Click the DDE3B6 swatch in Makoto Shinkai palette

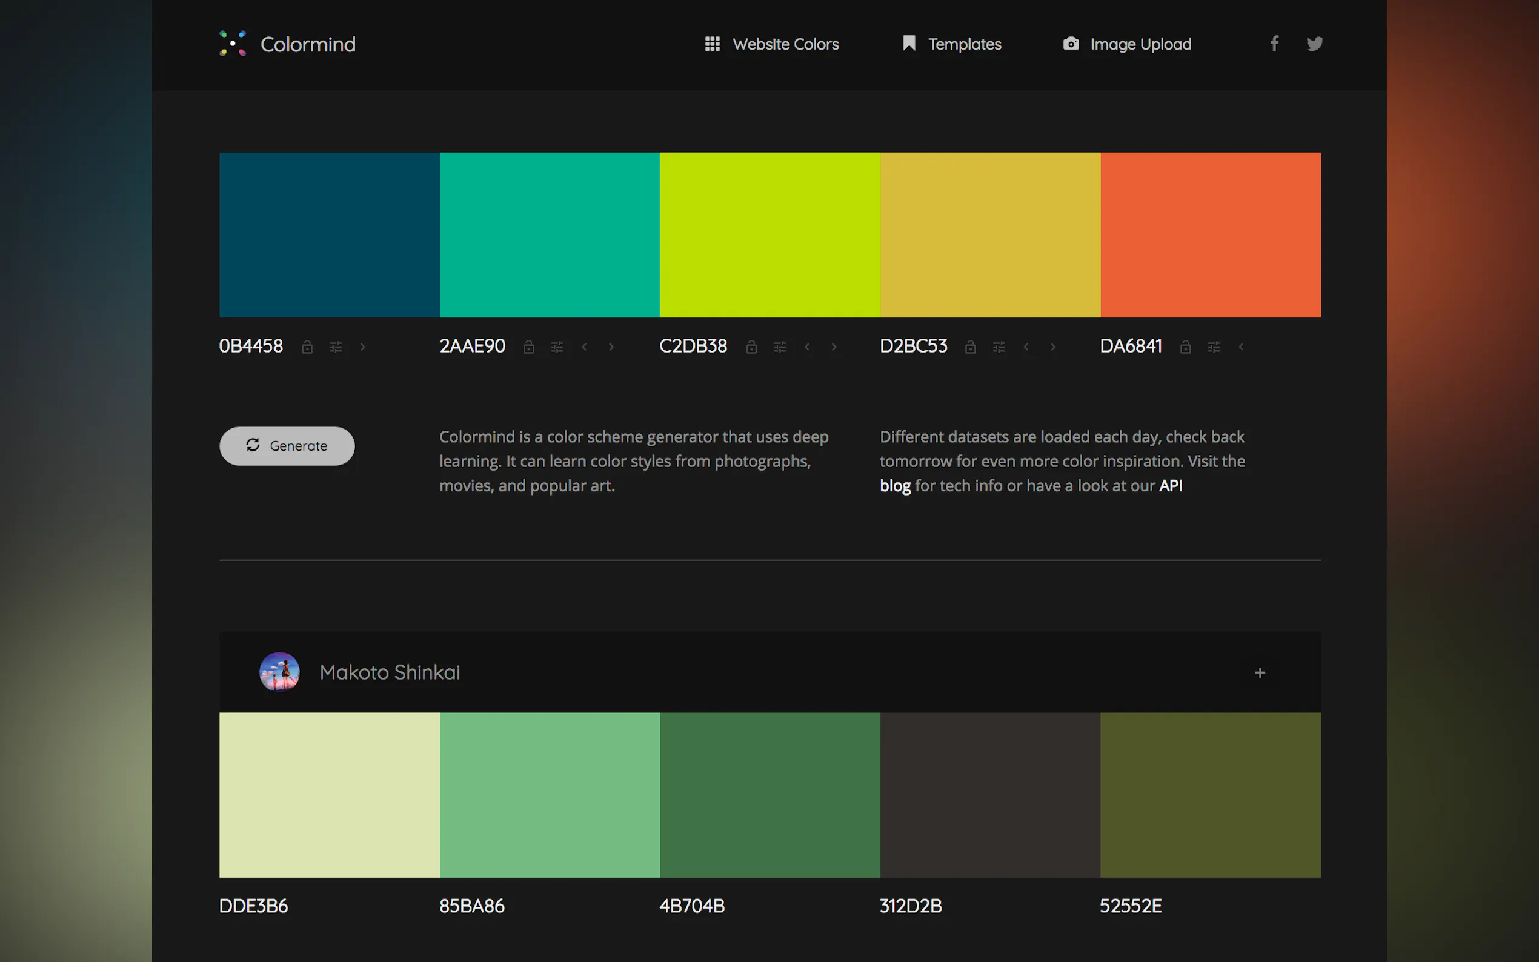pos(328,795)
